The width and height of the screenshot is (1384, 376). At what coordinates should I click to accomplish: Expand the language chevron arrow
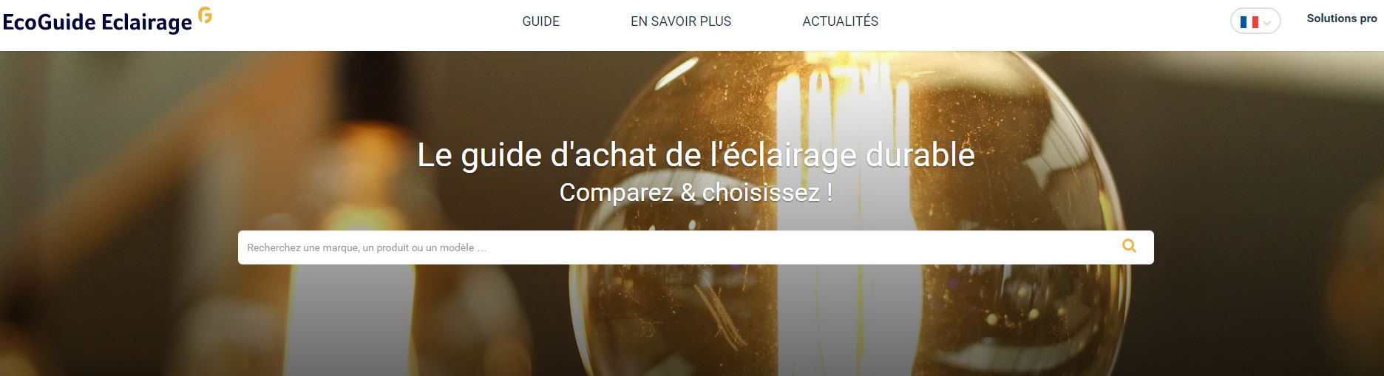[1267, 23]
